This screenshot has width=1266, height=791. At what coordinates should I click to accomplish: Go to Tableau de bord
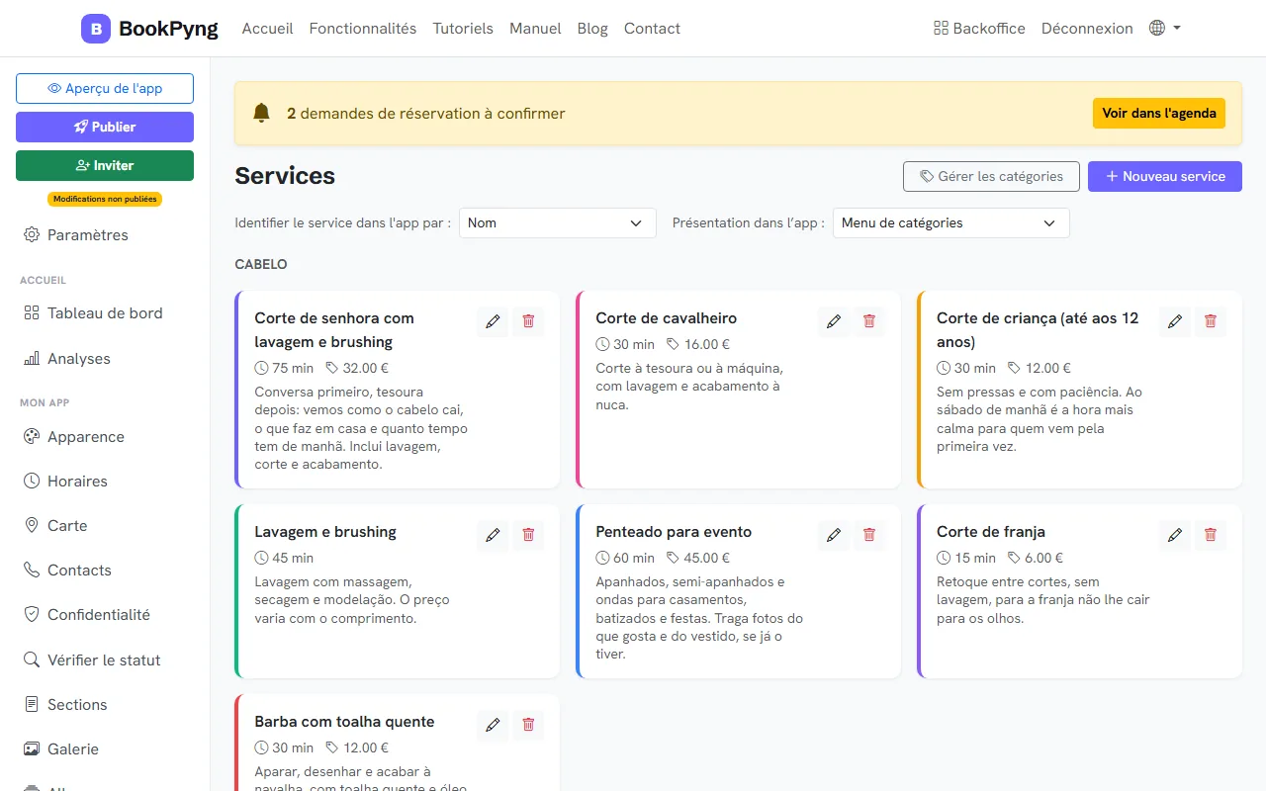tap(105, 312)
